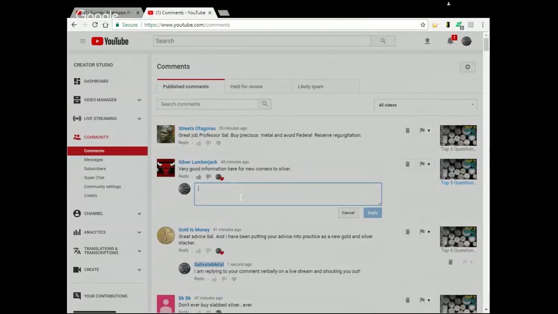Switch to the Sunday Afternoon browser tab
The height and width of the screenshot is (314, 558).
107,13
